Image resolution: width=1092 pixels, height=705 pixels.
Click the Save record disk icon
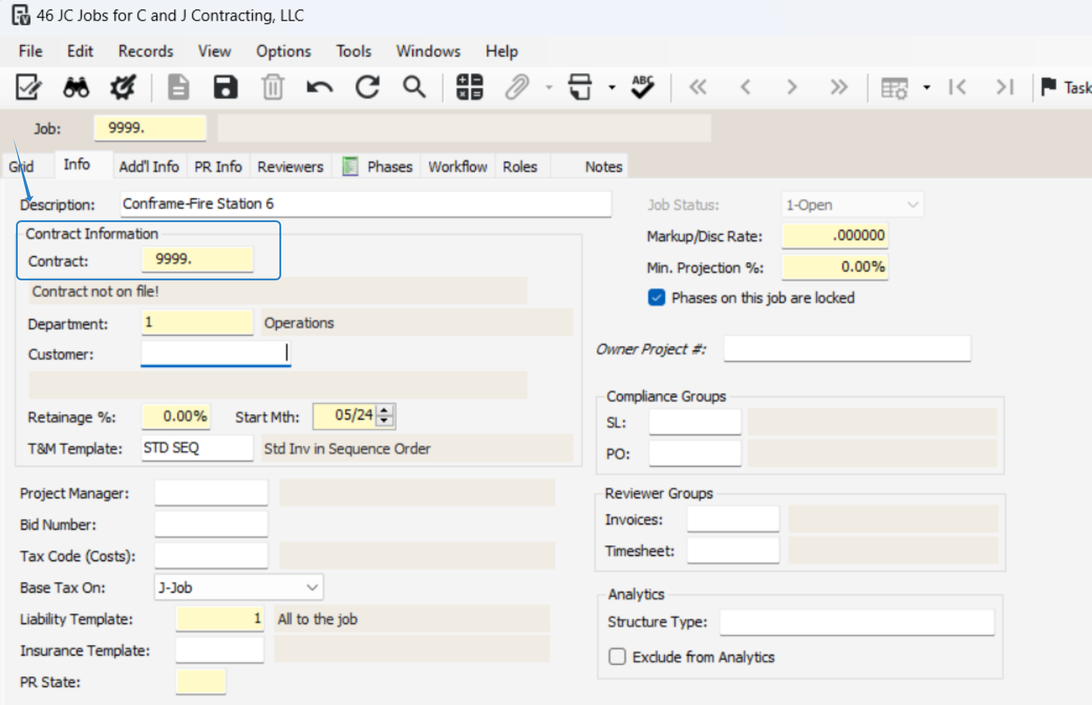click(226, 87)
